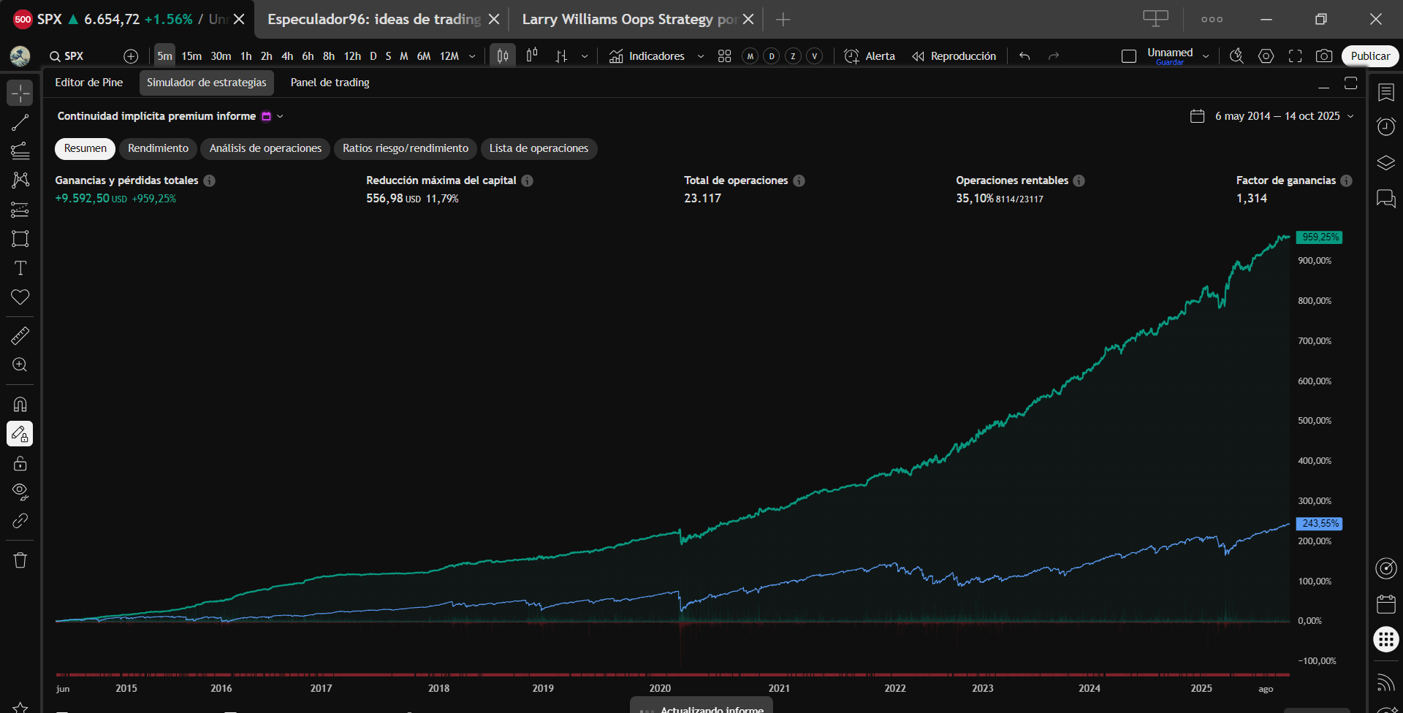Start bar Reproducción replay mode
1403x713 pixels.
click(x=954, y=56)
